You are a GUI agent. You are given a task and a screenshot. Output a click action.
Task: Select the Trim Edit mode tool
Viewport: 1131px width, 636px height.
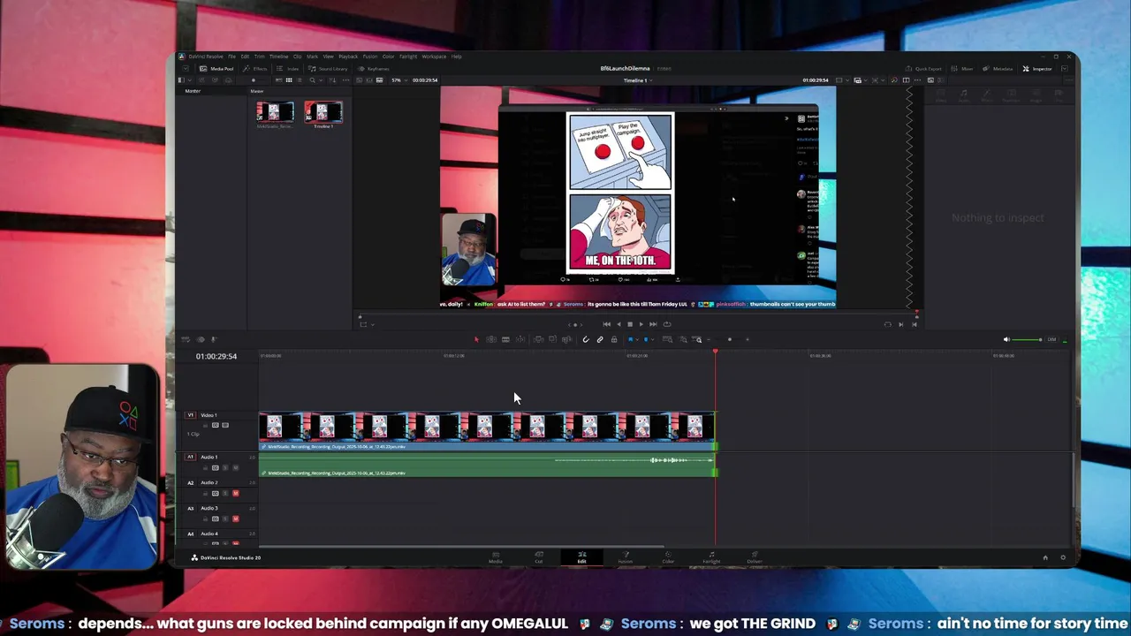click(491, 339)
